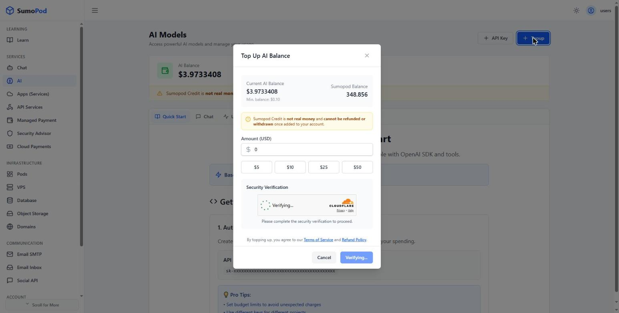Open the Cloudflare Privacy link
Screen dimensions: 619x313
pos(341,211)
